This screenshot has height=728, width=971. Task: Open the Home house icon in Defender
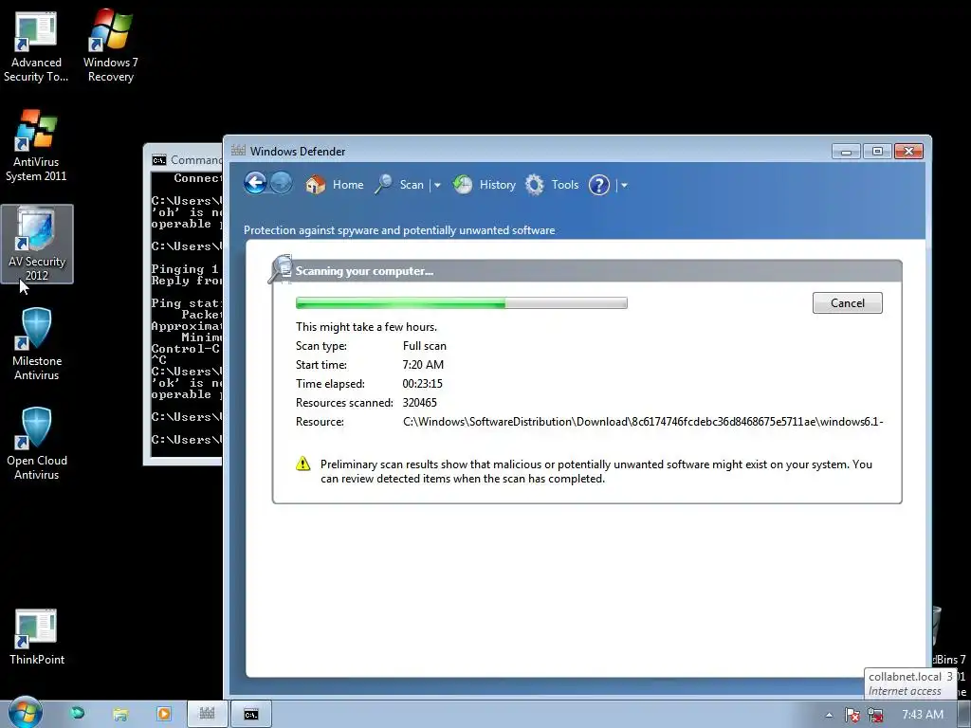[315, 185]
